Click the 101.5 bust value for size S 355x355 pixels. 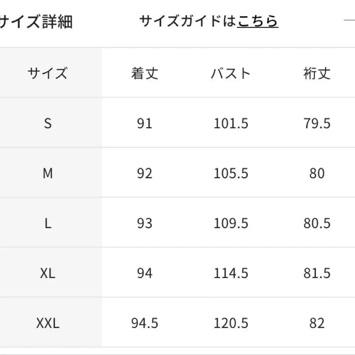(x=231, y=123)
